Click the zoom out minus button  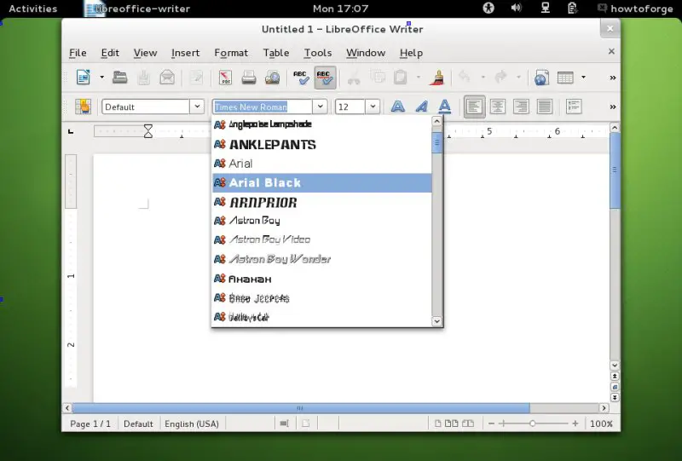pyautogui.click(x=492, y=424)
